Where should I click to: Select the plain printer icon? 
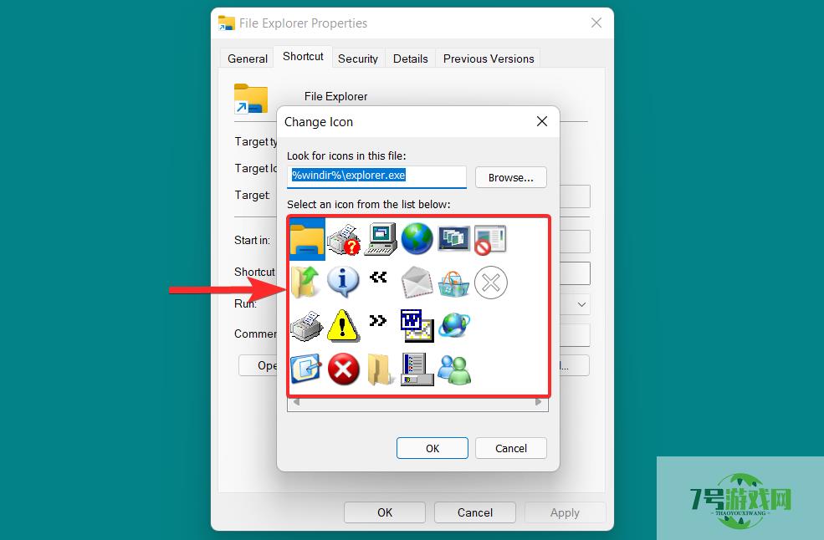(307, 326)
